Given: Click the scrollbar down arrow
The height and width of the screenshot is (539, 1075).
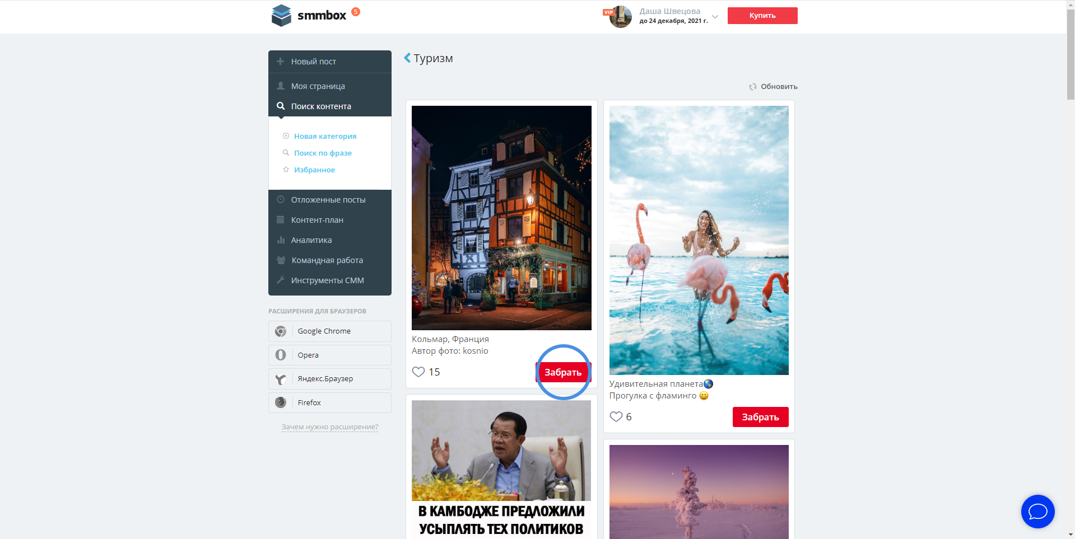Looking at the screenshot, I should coord(1071,535).
